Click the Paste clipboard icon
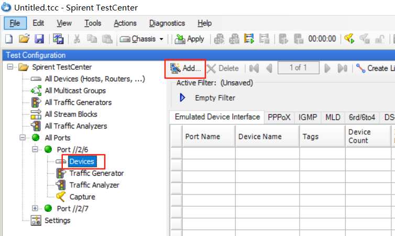395x236 pixels. (x=107, y=39)
